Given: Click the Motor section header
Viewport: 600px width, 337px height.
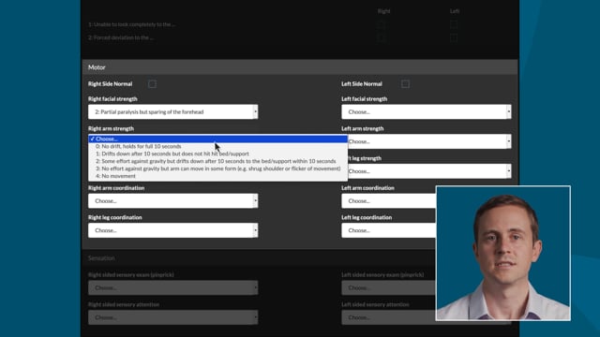Looking at the screenshot, I should coord(300,67).
